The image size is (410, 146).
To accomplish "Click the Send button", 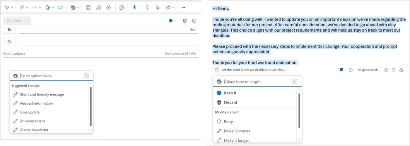I will (14, 20).
